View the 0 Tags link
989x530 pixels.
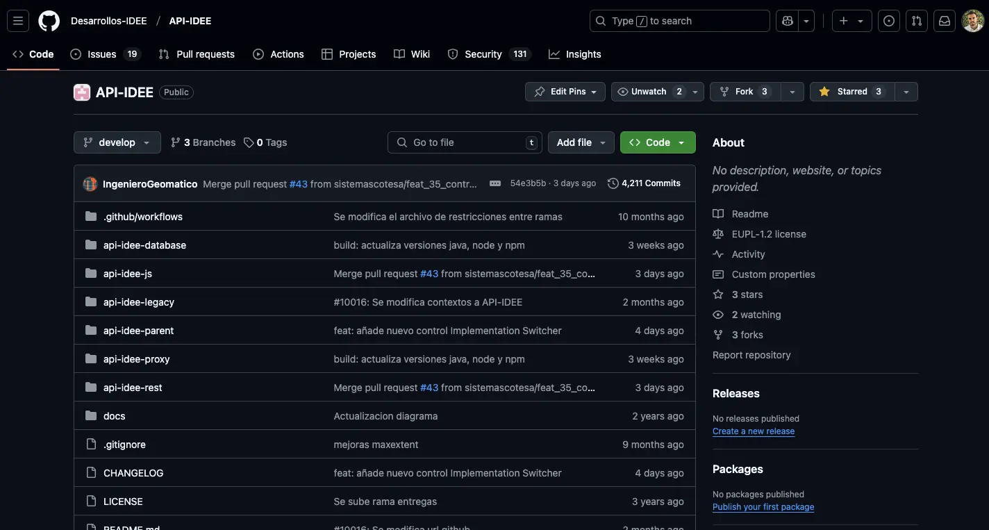(x=265, y=142)
